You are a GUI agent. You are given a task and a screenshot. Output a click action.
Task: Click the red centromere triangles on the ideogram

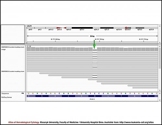[x=61, y=28]
